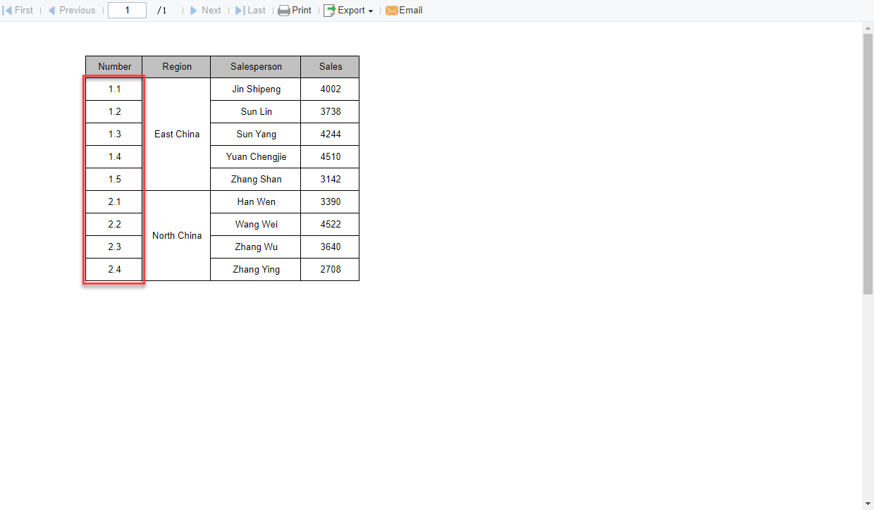The image size is (874, 510).
Task: Click the Region column header
Action: pyautogui.click(x=177, y=67)
